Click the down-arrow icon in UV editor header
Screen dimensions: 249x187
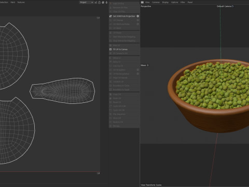pos(106,3)
